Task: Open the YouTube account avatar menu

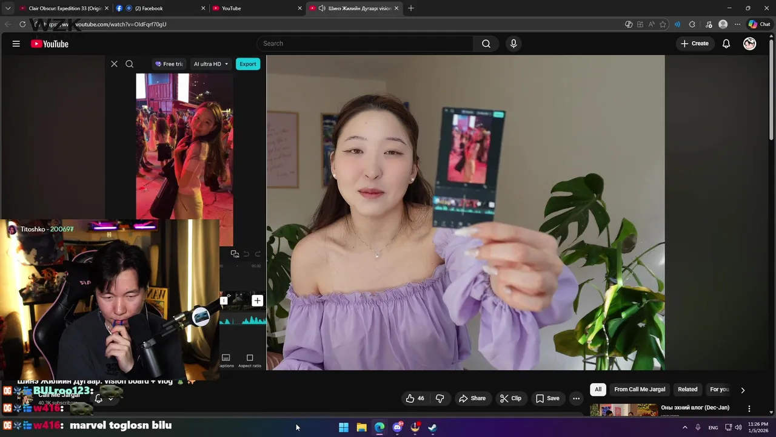Action: tap(750, 44)
